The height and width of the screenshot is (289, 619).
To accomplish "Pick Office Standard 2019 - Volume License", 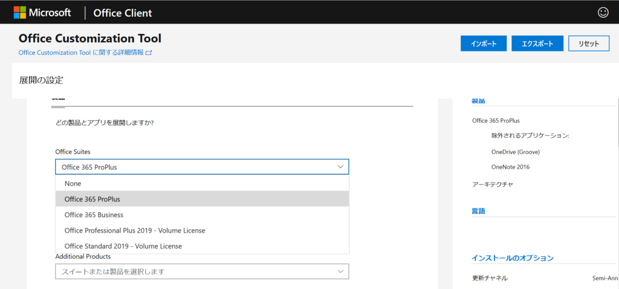I will 202,246.
